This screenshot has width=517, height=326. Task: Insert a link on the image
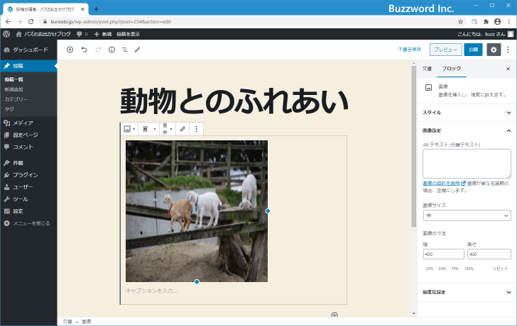(x=183, y=129)
